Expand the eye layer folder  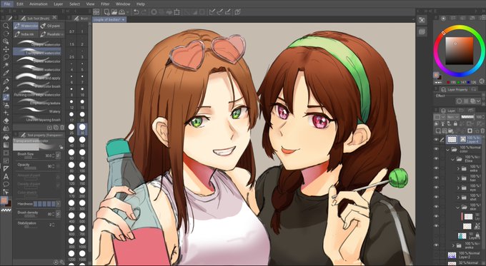click(x=458, y=188)
